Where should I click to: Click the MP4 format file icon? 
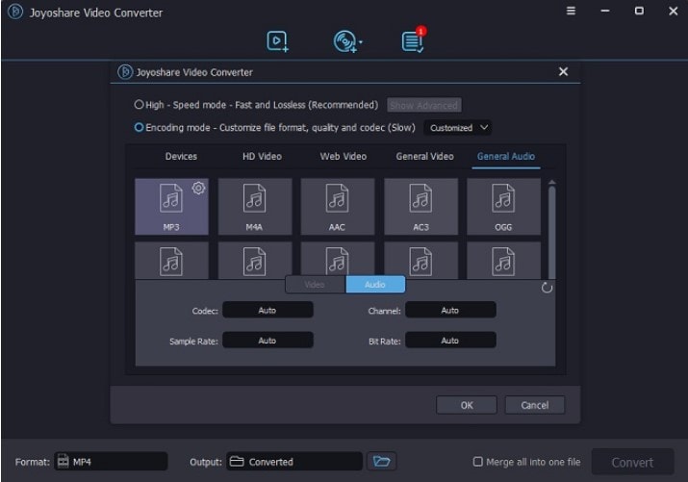coord(64,462)
